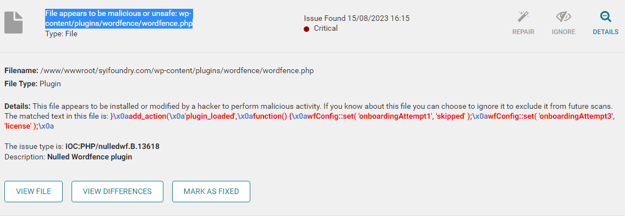The height and width of the screenshot is (216, 625).
Task: Click the VIEW DIFFERENCES button
Action: click(x=117, y=191)
